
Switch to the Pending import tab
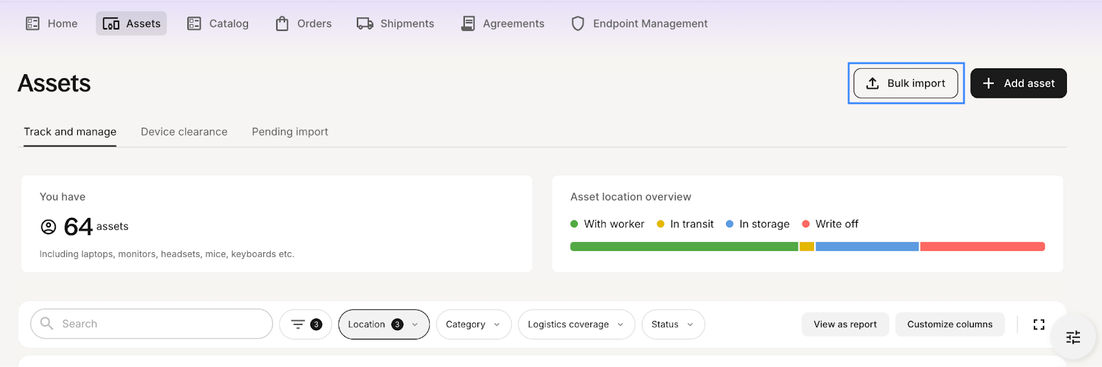click(x=290, y=132)
